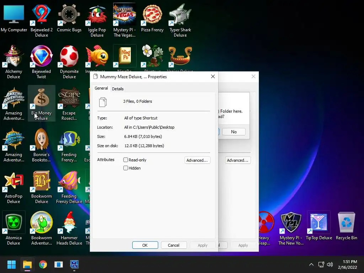Click the NingPo mahjong tile shortcut
Screen dimensions: 364x273
click(125, 57)
